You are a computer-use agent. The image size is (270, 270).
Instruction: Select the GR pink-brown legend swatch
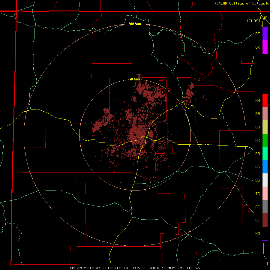coord(265,114)
